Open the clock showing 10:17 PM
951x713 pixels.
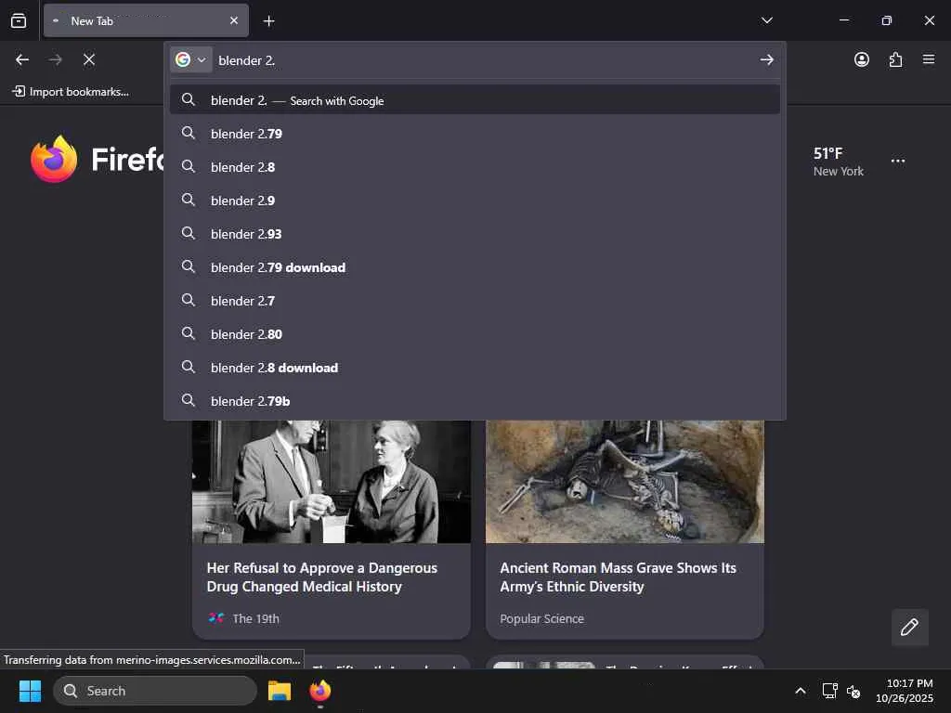pos(905,691)
